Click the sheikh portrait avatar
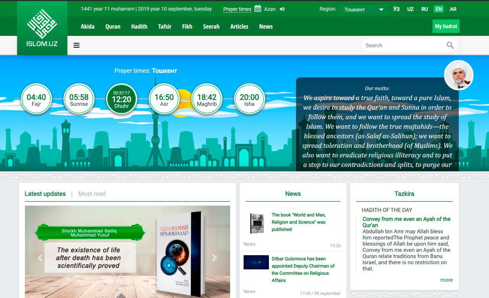 (459, 75)
